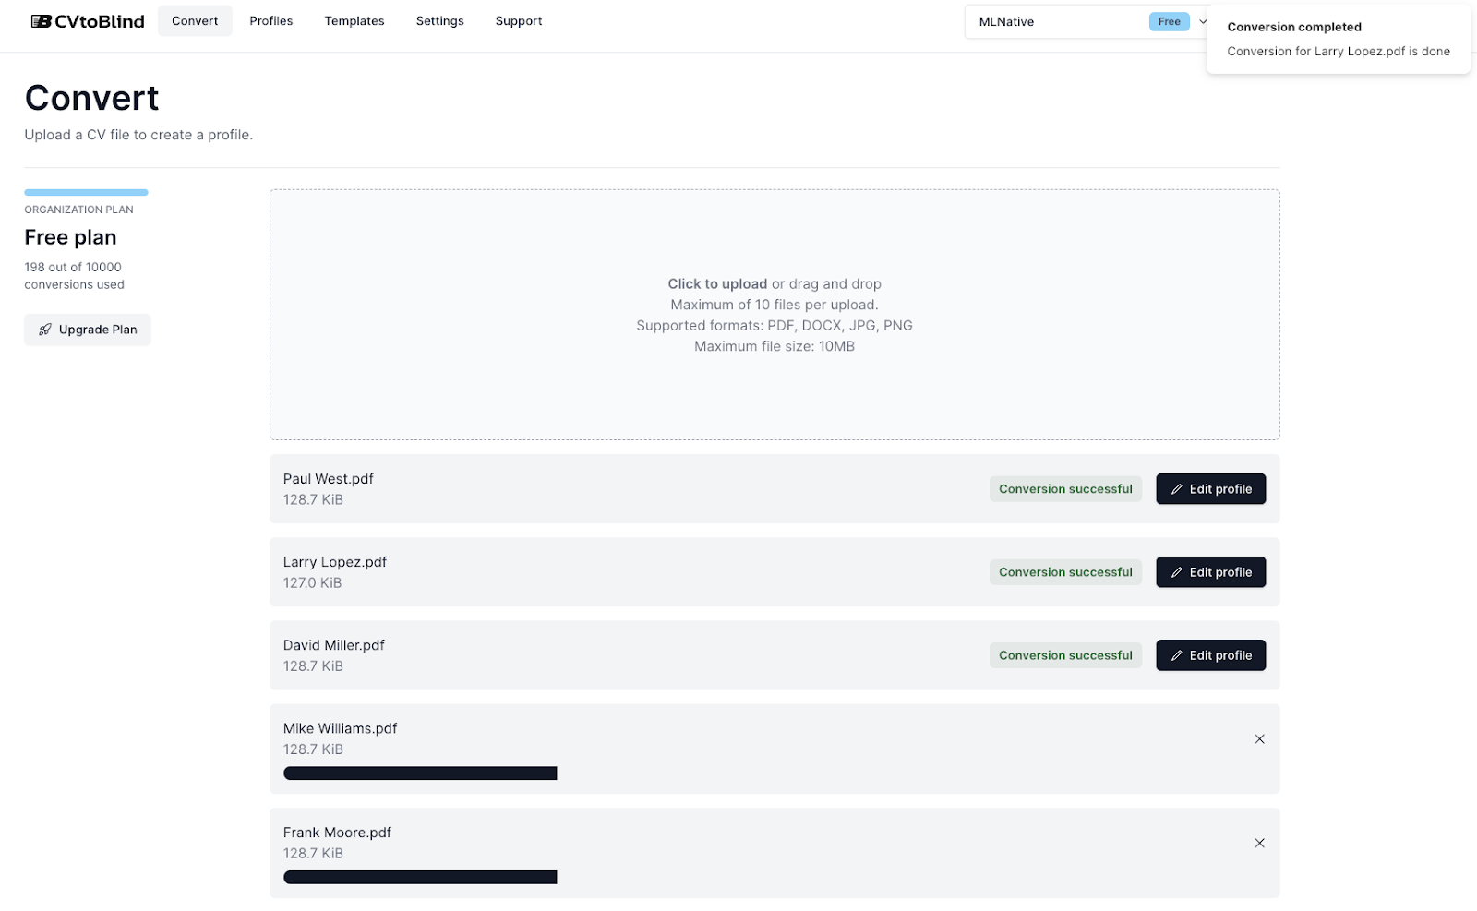This screenshot has height=911, width=1477.
Task: Click the Free plan heading
Action: [70, 237]
